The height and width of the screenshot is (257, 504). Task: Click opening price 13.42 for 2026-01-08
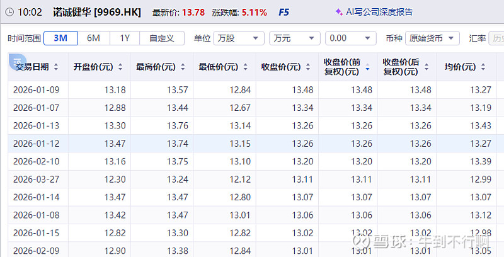pos(115,215)
